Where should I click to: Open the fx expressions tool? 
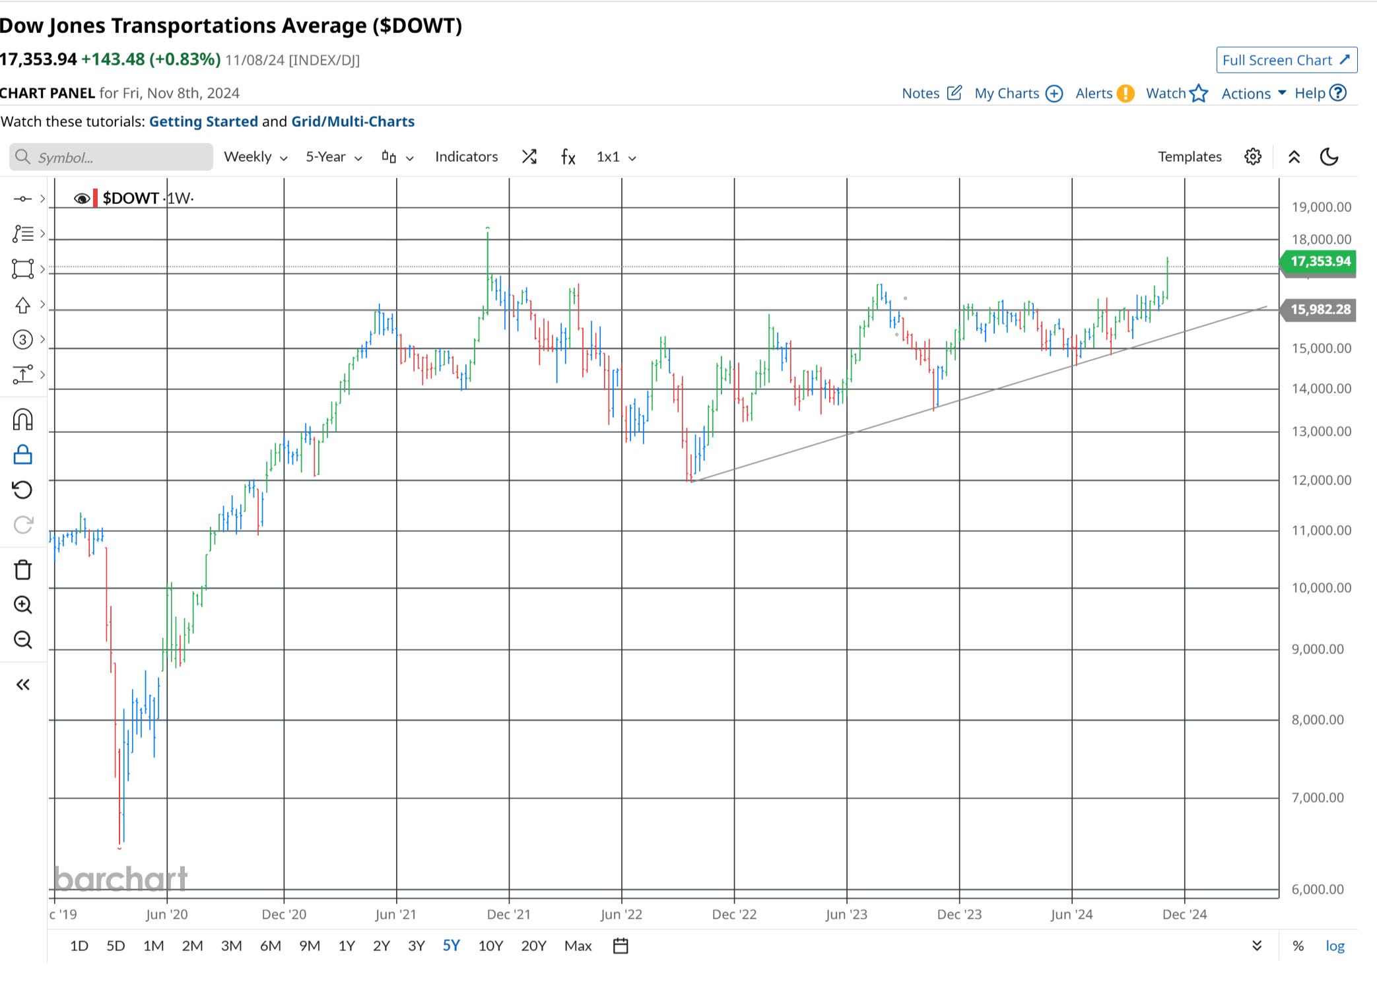click(x=568, y=157)
